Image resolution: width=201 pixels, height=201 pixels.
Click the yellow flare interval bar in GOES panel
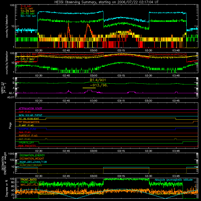click(89, 88)
